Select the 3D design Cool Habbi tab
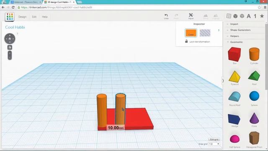This screenshot has width=268, height=151. coord(59,2)
